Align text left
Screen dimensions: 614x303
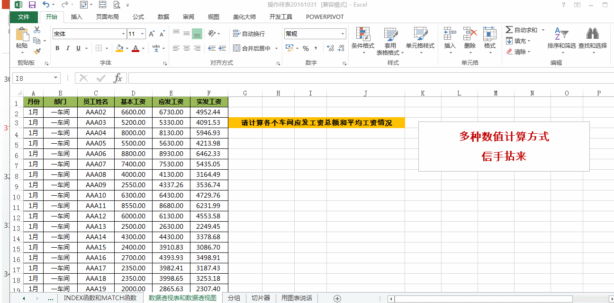point(176,48)
